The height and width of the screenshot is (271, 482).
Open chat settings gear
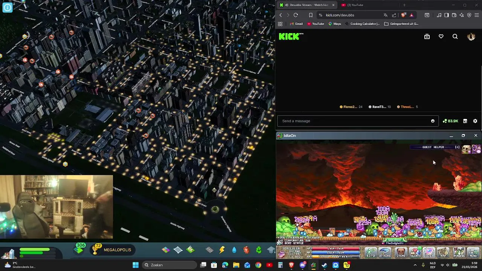coord(475,121)
